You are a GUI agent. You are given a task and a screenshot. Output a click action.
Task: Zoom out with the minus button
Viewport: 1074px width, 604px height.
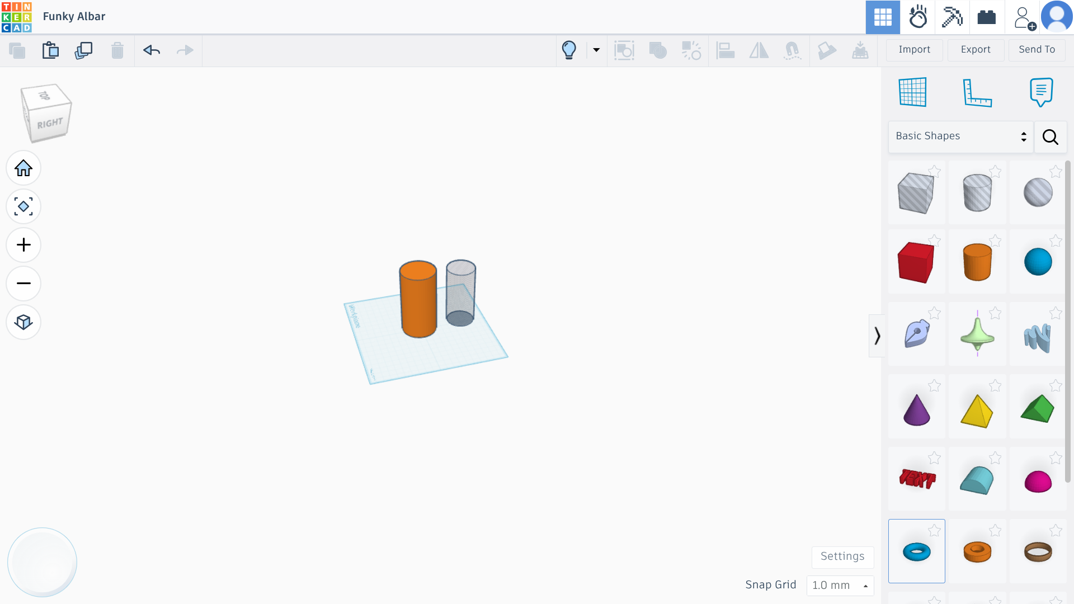point(23,284)
